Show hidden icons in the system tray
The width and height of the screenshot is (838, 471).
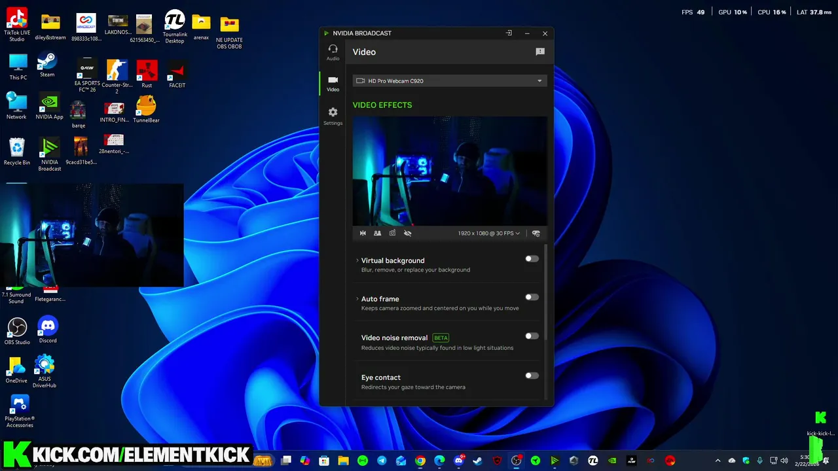[x=718, y=461]
